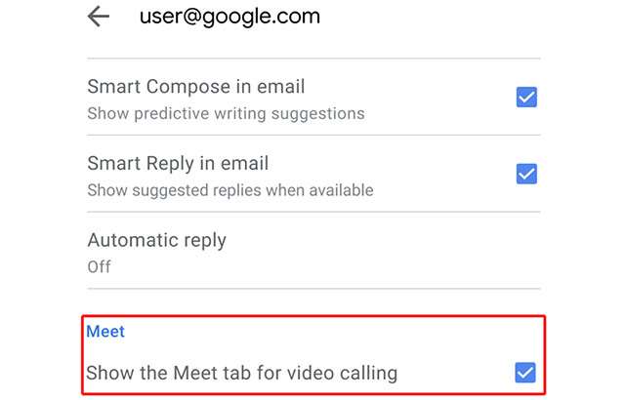Uncheck the Smart Compose in email checkbox
The height and width of the screenshot is (400, 625).
point(526,97)
